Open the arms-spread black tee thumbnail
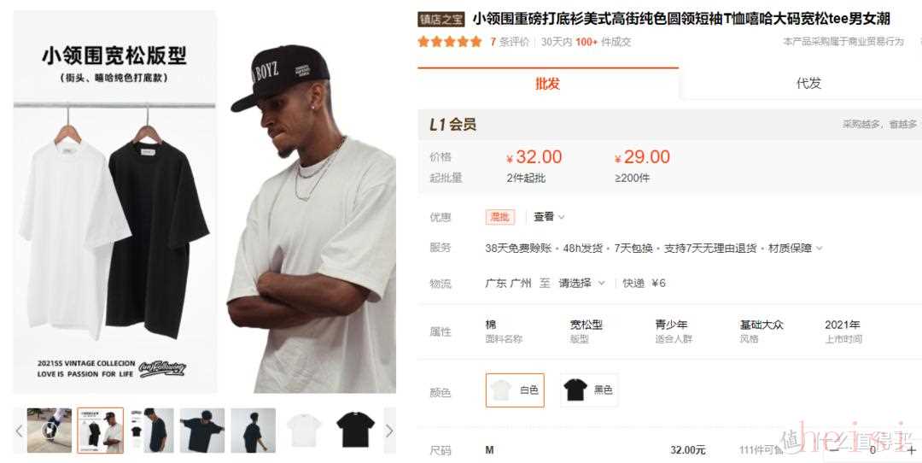Image resolution: width=922 pixels, height=463 pixels. tap(202, 430)
